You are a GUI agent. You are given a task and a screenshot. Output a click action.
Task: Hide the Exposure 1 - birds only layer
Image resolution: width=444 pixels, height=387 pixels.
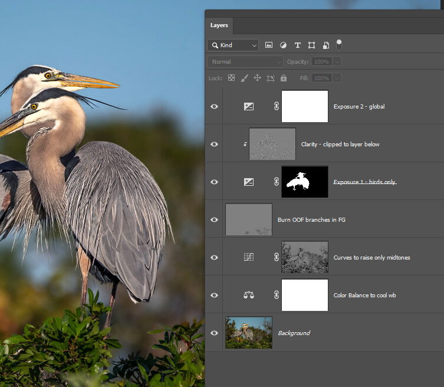pos(215,182)
